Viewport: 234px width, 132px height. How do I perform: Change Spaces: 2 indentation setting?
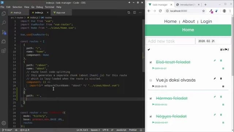pyautogui.click(x=95, y=130)
